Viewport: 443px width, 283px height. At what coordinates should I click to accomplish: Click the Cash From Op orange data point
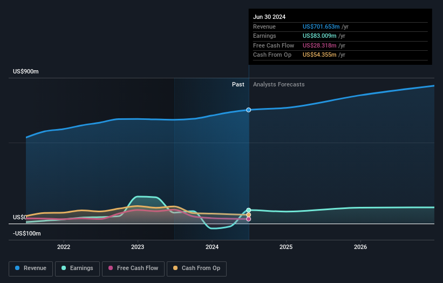tap(249, 215)
